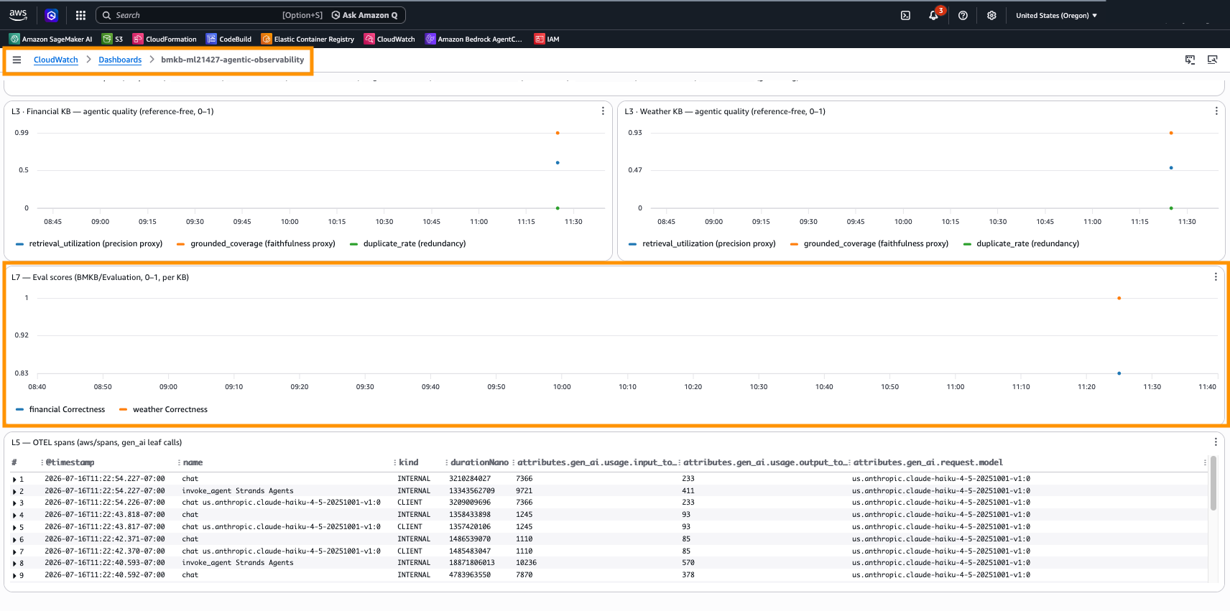Toggle Financial KB grounded_coverage legend swatch

click(x=181, y=244)
